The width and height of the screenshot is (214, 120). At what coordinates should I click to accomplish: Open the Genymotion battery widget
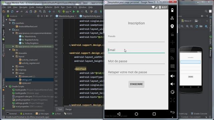(173, 10)
